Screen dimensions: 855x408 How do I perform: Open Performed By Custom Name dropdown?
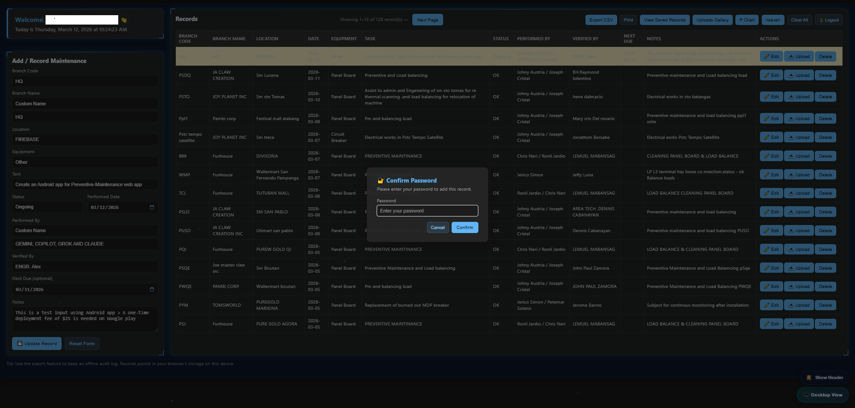coord(85,230)
